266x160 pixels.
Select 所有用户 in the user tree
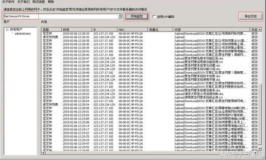[x=16, y=29]
